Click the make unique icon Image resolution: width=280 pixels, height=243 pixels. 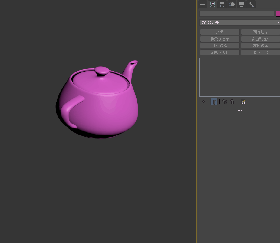225,102
